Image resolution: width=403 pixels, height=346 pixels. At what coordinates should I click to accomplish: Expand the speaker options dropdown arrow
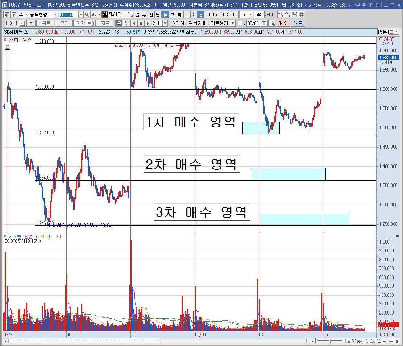pos(99,14)
